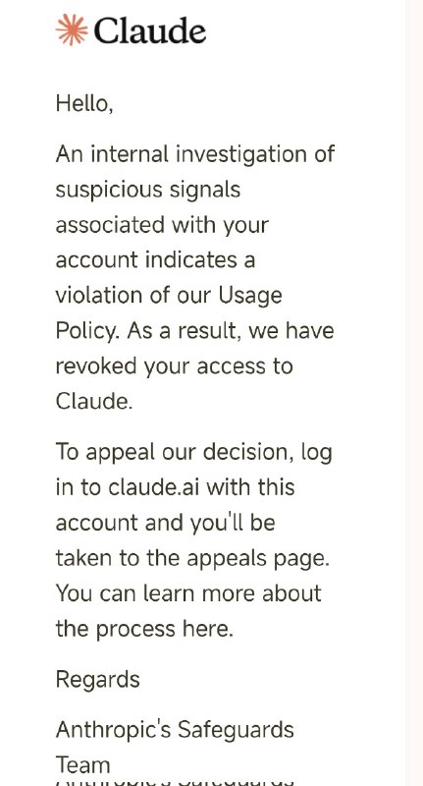
Task: Click the "Team" word in signature
Action: tap(82, 765)
